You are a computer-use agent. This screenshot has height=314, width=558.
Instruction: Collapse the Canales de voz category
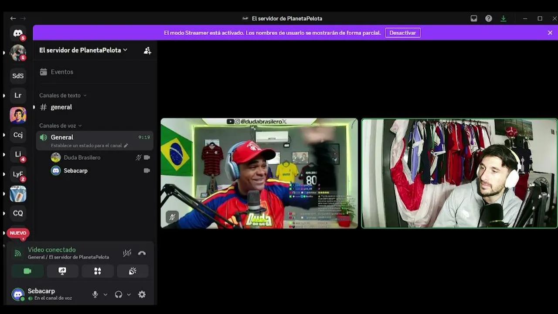tap(60, 126)
